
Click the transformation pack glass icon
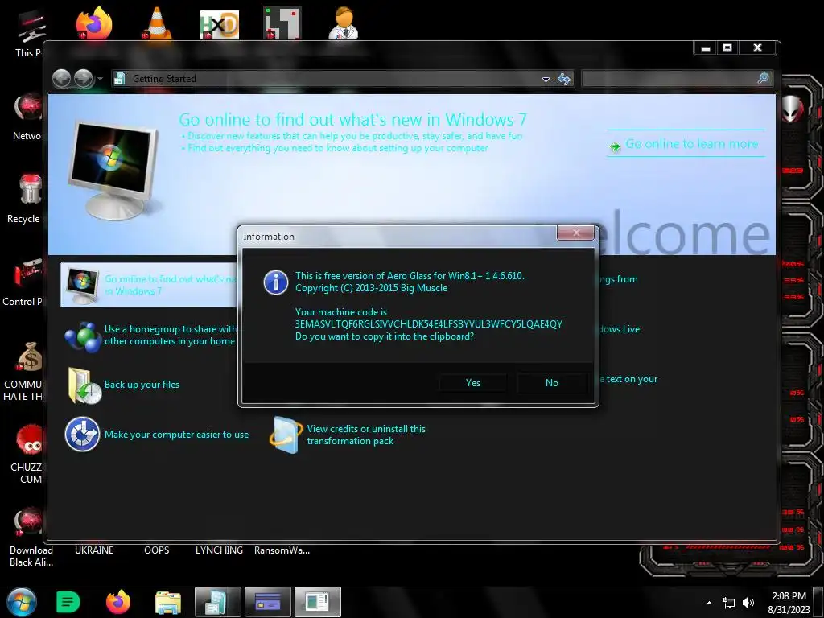[286, 435]
